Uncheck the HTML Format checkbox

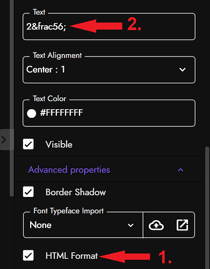point(28,255)
